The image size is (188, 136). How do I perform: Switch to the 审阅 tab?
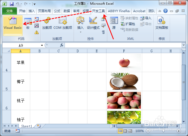(x=76, y=11)
